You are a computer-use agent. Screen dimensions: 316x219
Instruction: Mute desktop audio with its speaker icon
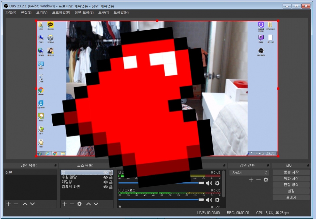(x=209, y=183)
